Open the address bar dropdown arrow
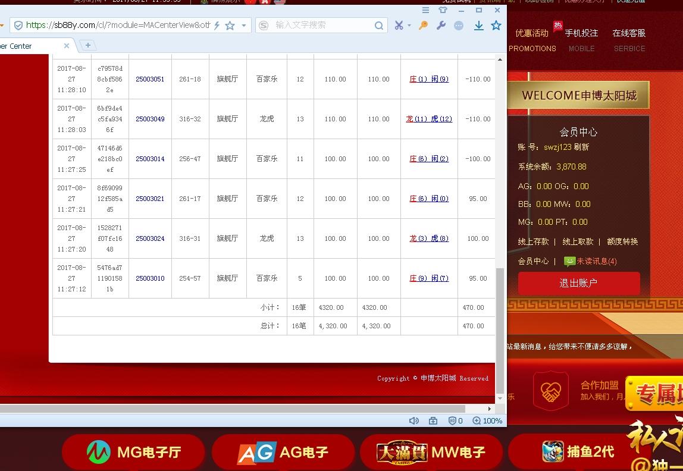Viewport: 683px width, 471px height. click(244, 26)
